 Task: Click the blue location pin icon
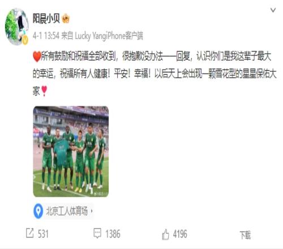point(38,211)
